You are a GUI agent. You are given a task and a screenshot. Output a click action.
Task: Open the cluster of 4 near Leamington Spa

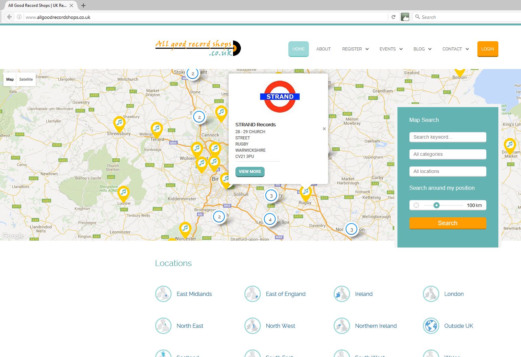270,219
